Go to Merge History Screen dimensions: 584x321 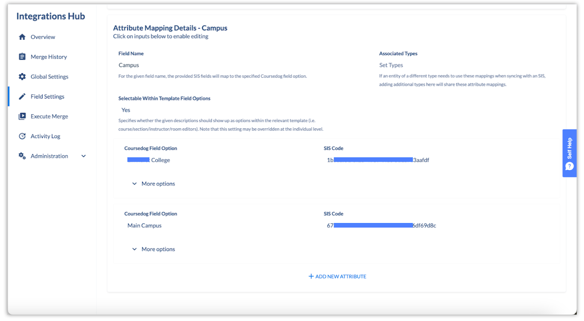pyautogui.click(x=49, y=57)
